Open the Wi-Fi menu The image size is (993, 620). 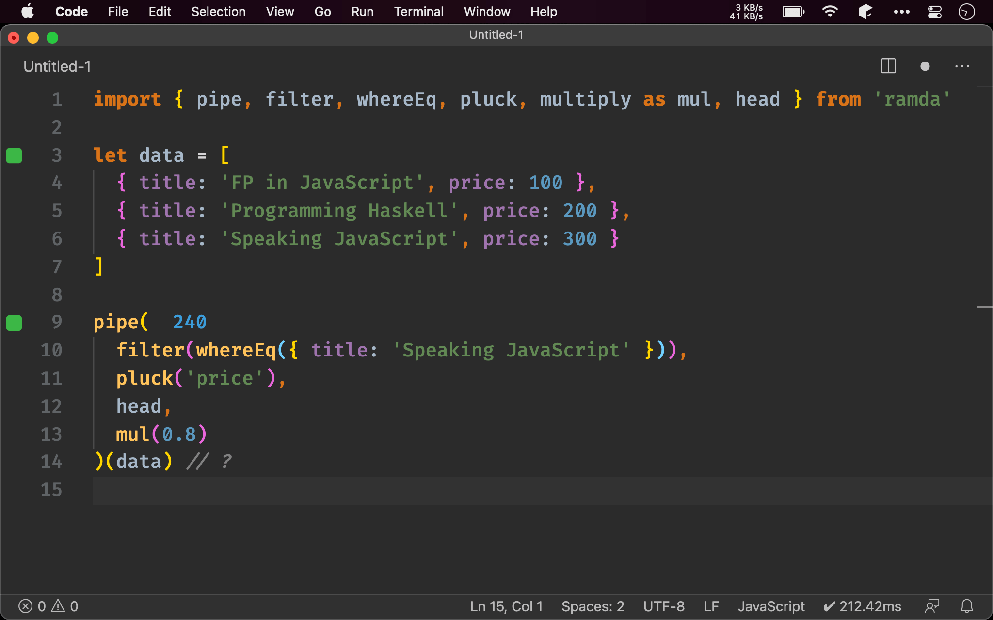[830, 11]
